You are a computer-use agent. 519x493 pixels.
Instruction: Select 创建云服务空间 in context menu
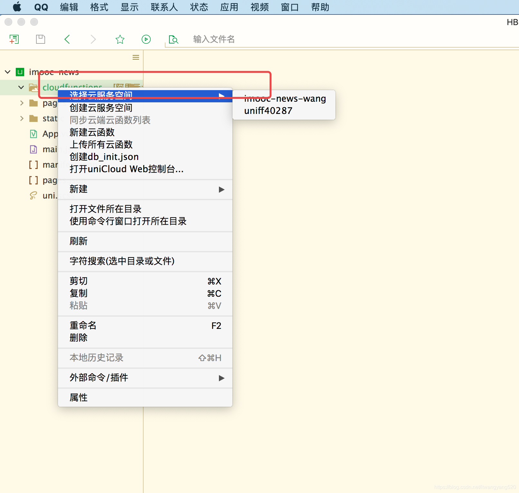(145, 108)
